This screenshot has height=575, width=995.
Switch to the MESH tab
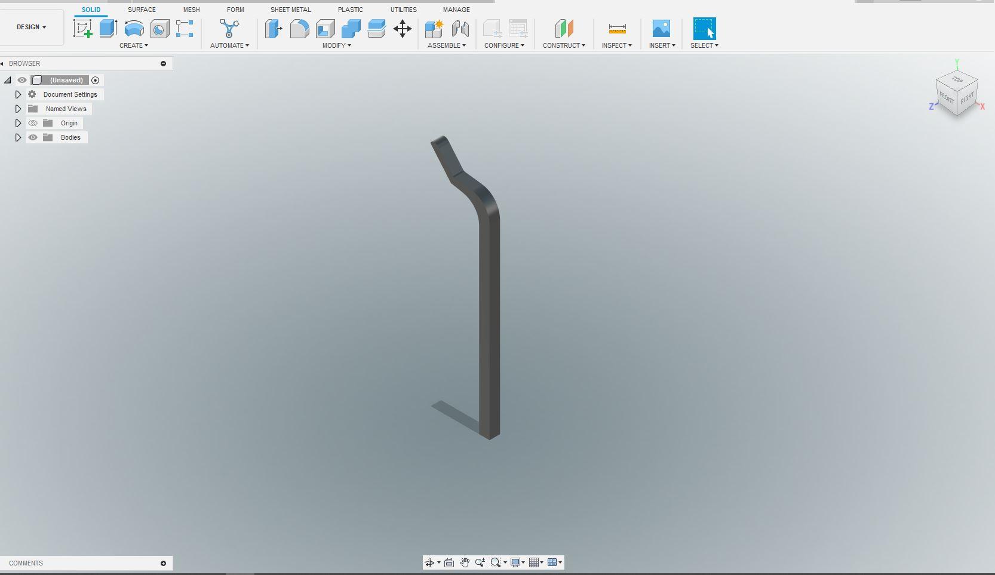tap(192, 10)
